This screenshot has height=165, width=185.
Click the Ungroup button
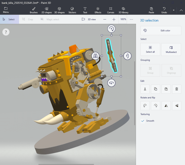171,70
